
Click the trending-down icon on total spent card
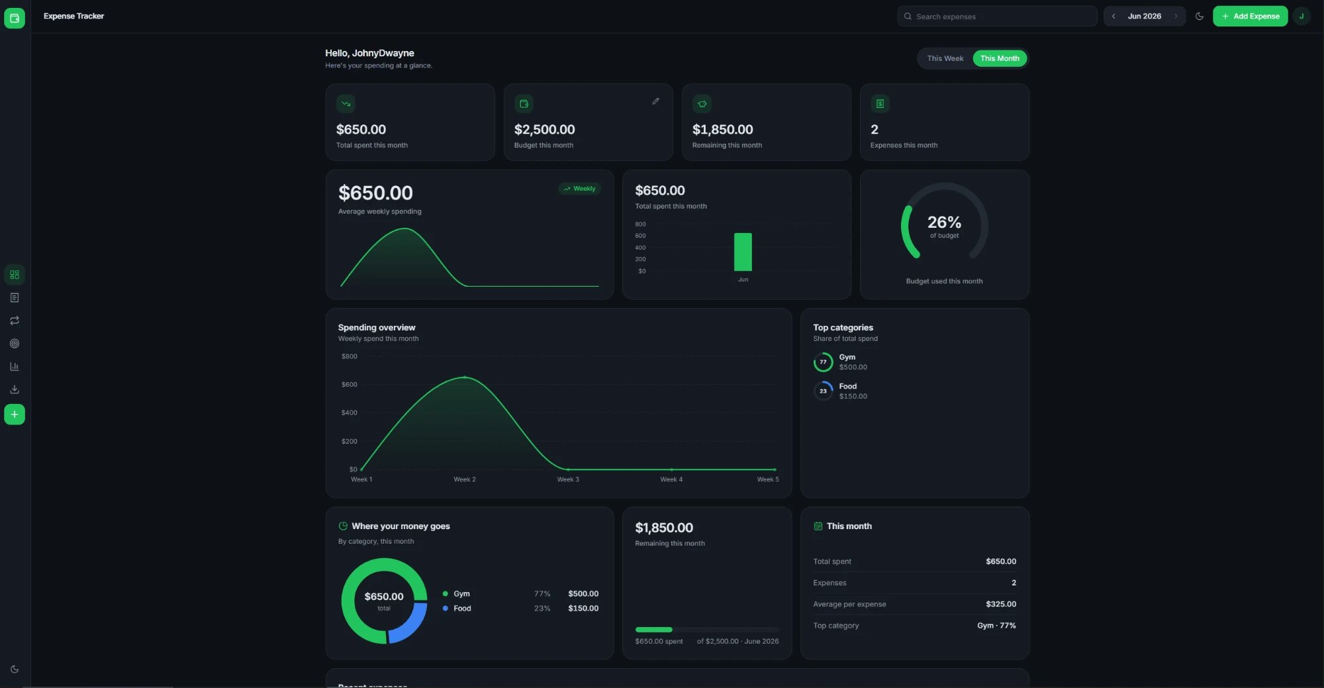click(x=346, y=104)
